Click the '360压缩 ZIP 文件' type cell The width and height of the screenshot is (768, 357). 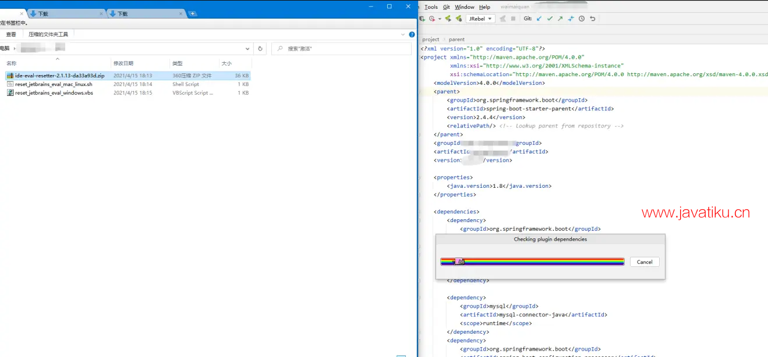pos(192,76)
